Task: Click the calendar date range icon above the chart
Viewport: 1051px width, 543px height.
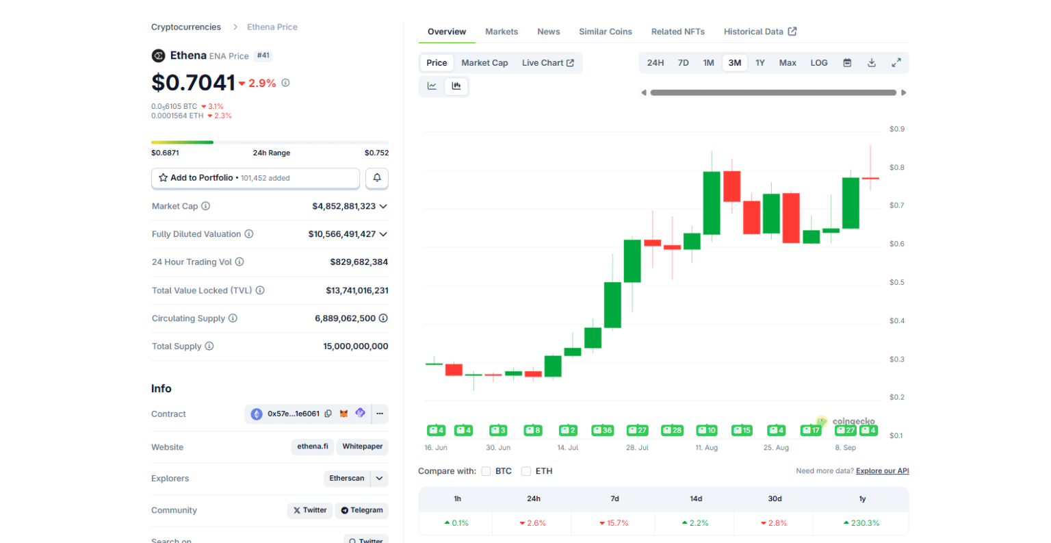Action: coord(847,62)
